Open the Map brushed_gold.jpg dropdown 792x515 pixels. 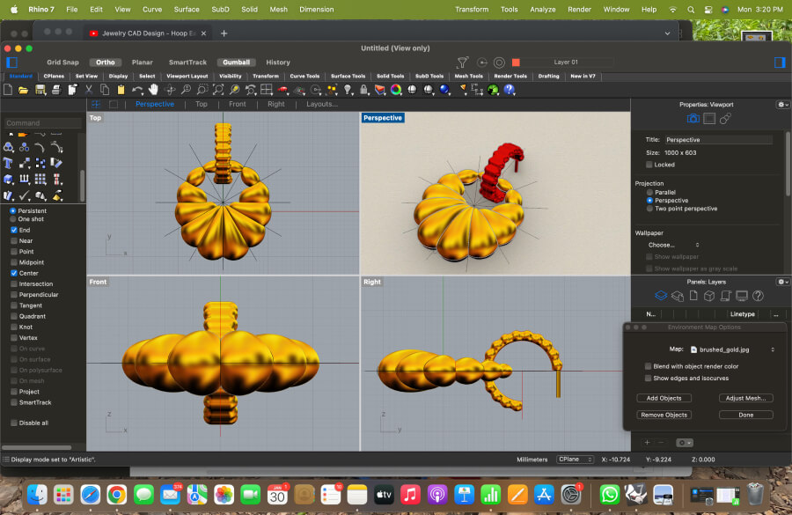731,349
